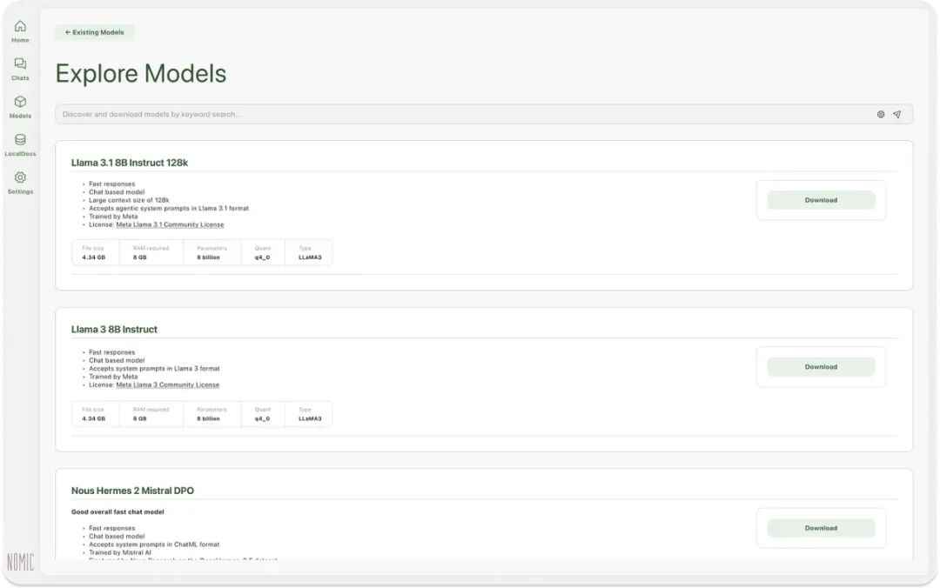Focus the model keyword search field
Image resolution: width=940 pixels, height=588 pixels.
coord(484,115)
